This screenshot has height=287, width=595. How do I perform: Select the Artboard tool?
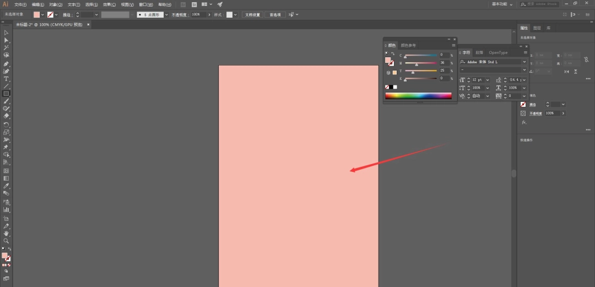(6, 219)
